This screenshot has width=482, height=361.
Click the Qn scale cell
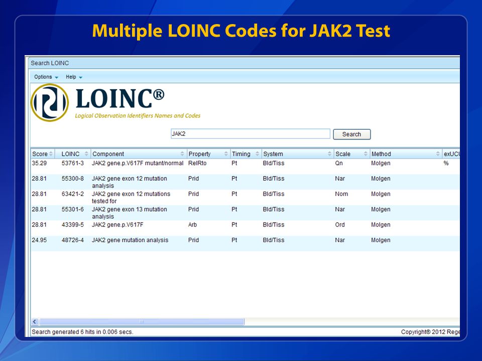click(339, 163)
